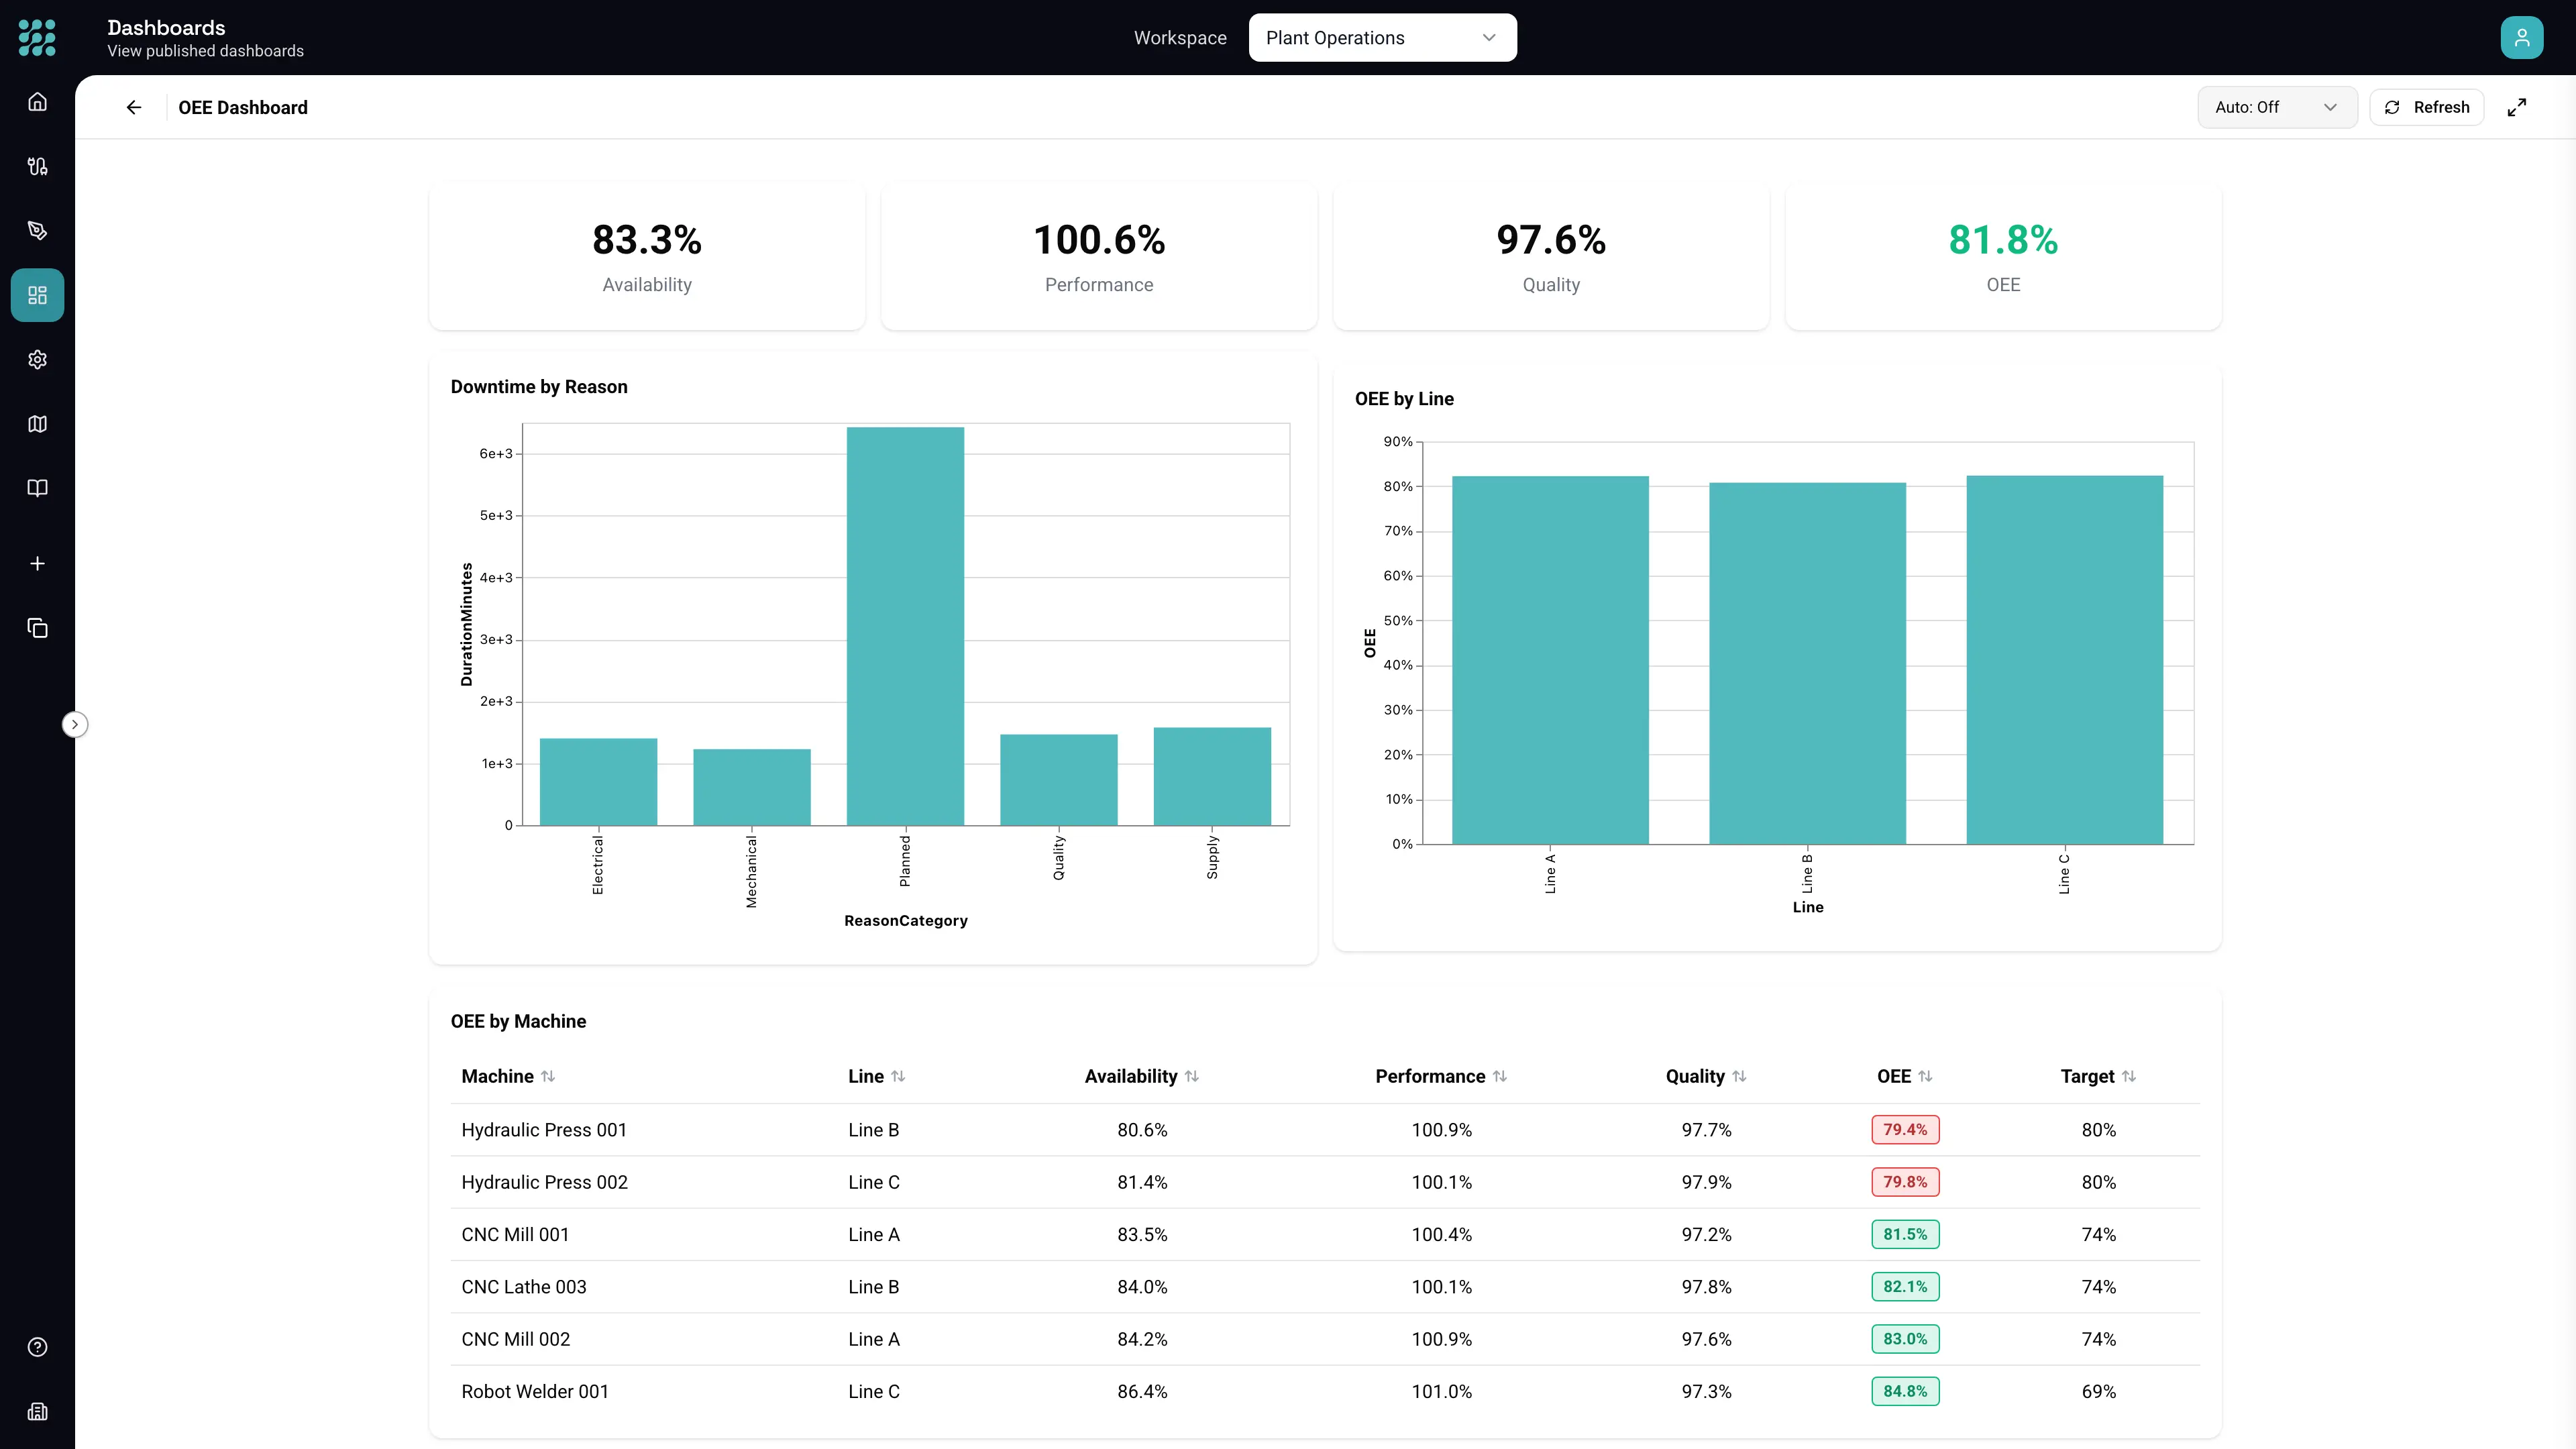Screen dimensions: 2576x1449
Task: Select the Hydraulic Press 001 row name
Action: [x=544, y=1130]
